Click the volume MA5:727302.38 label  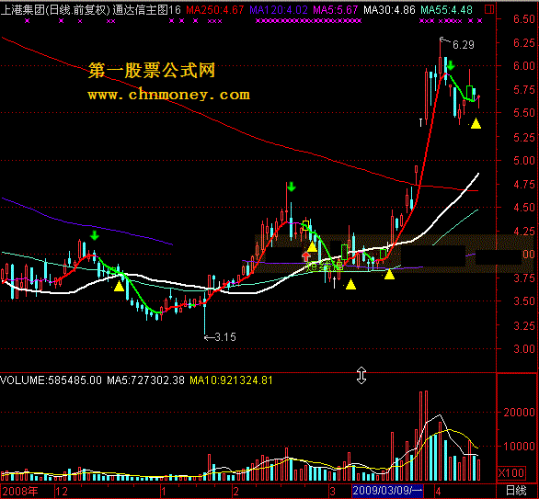click(x=145, y=380)
